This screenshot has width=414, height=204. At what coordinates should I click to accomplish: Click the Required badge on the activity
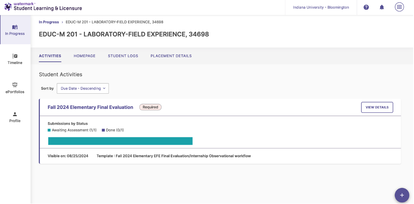[150, 107]
